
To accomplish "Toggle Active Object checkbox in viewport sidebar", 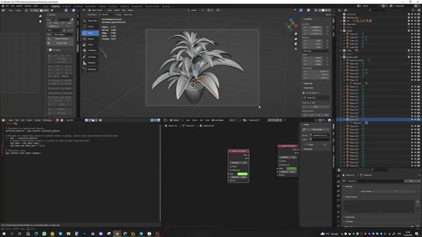I will click(x=304, y=93).
